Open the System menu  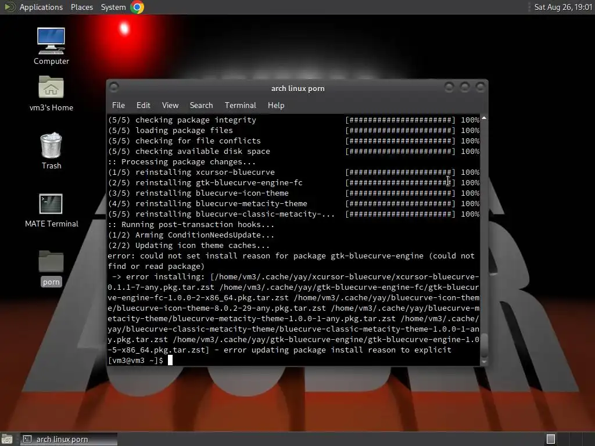click(113, 7)
